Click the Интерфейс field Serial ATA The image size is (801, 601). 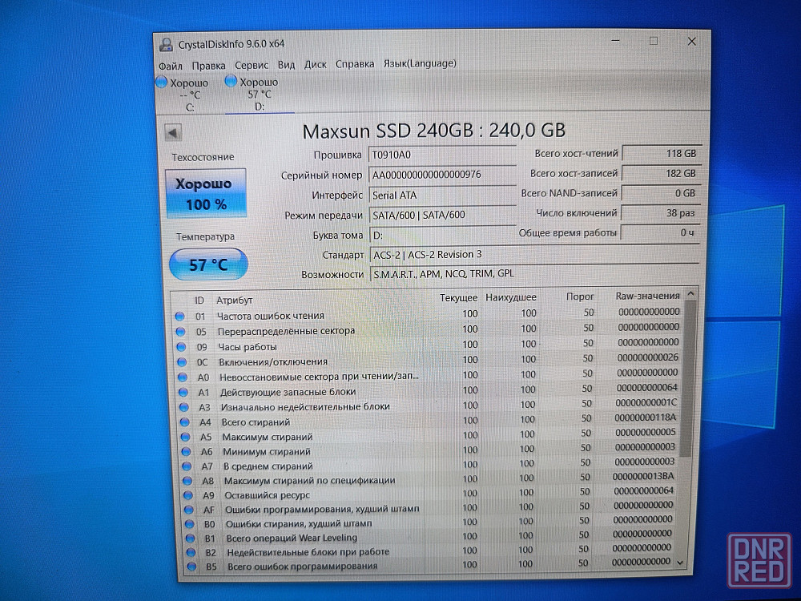pyautogui.click(x=442, y=195)
